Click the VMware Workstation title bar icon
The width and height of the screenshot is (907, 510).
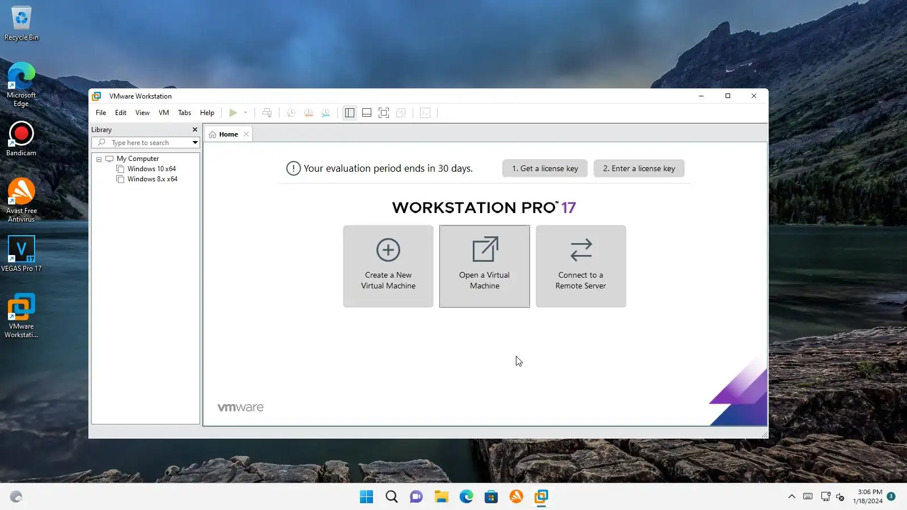(96, 96)
